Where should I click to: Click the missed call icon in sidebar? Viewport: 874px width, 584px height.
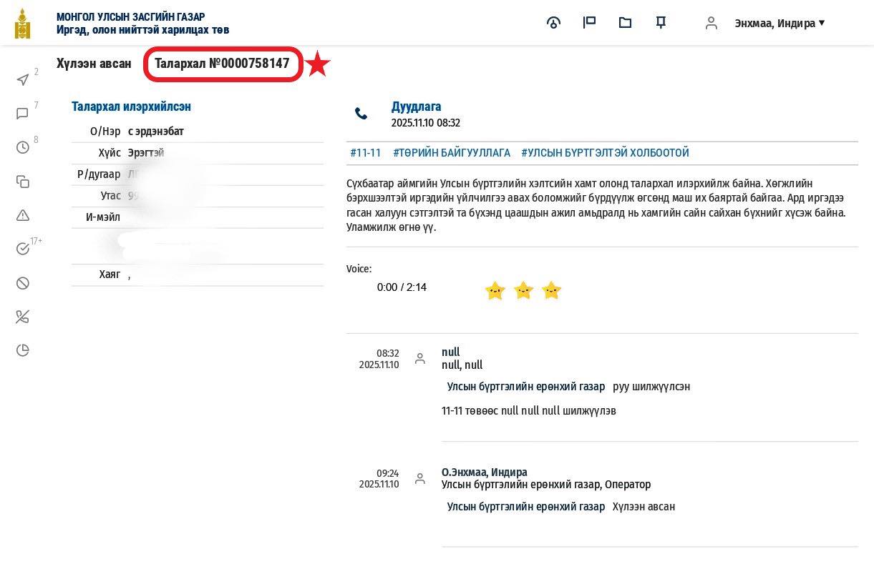click(23, 317)
